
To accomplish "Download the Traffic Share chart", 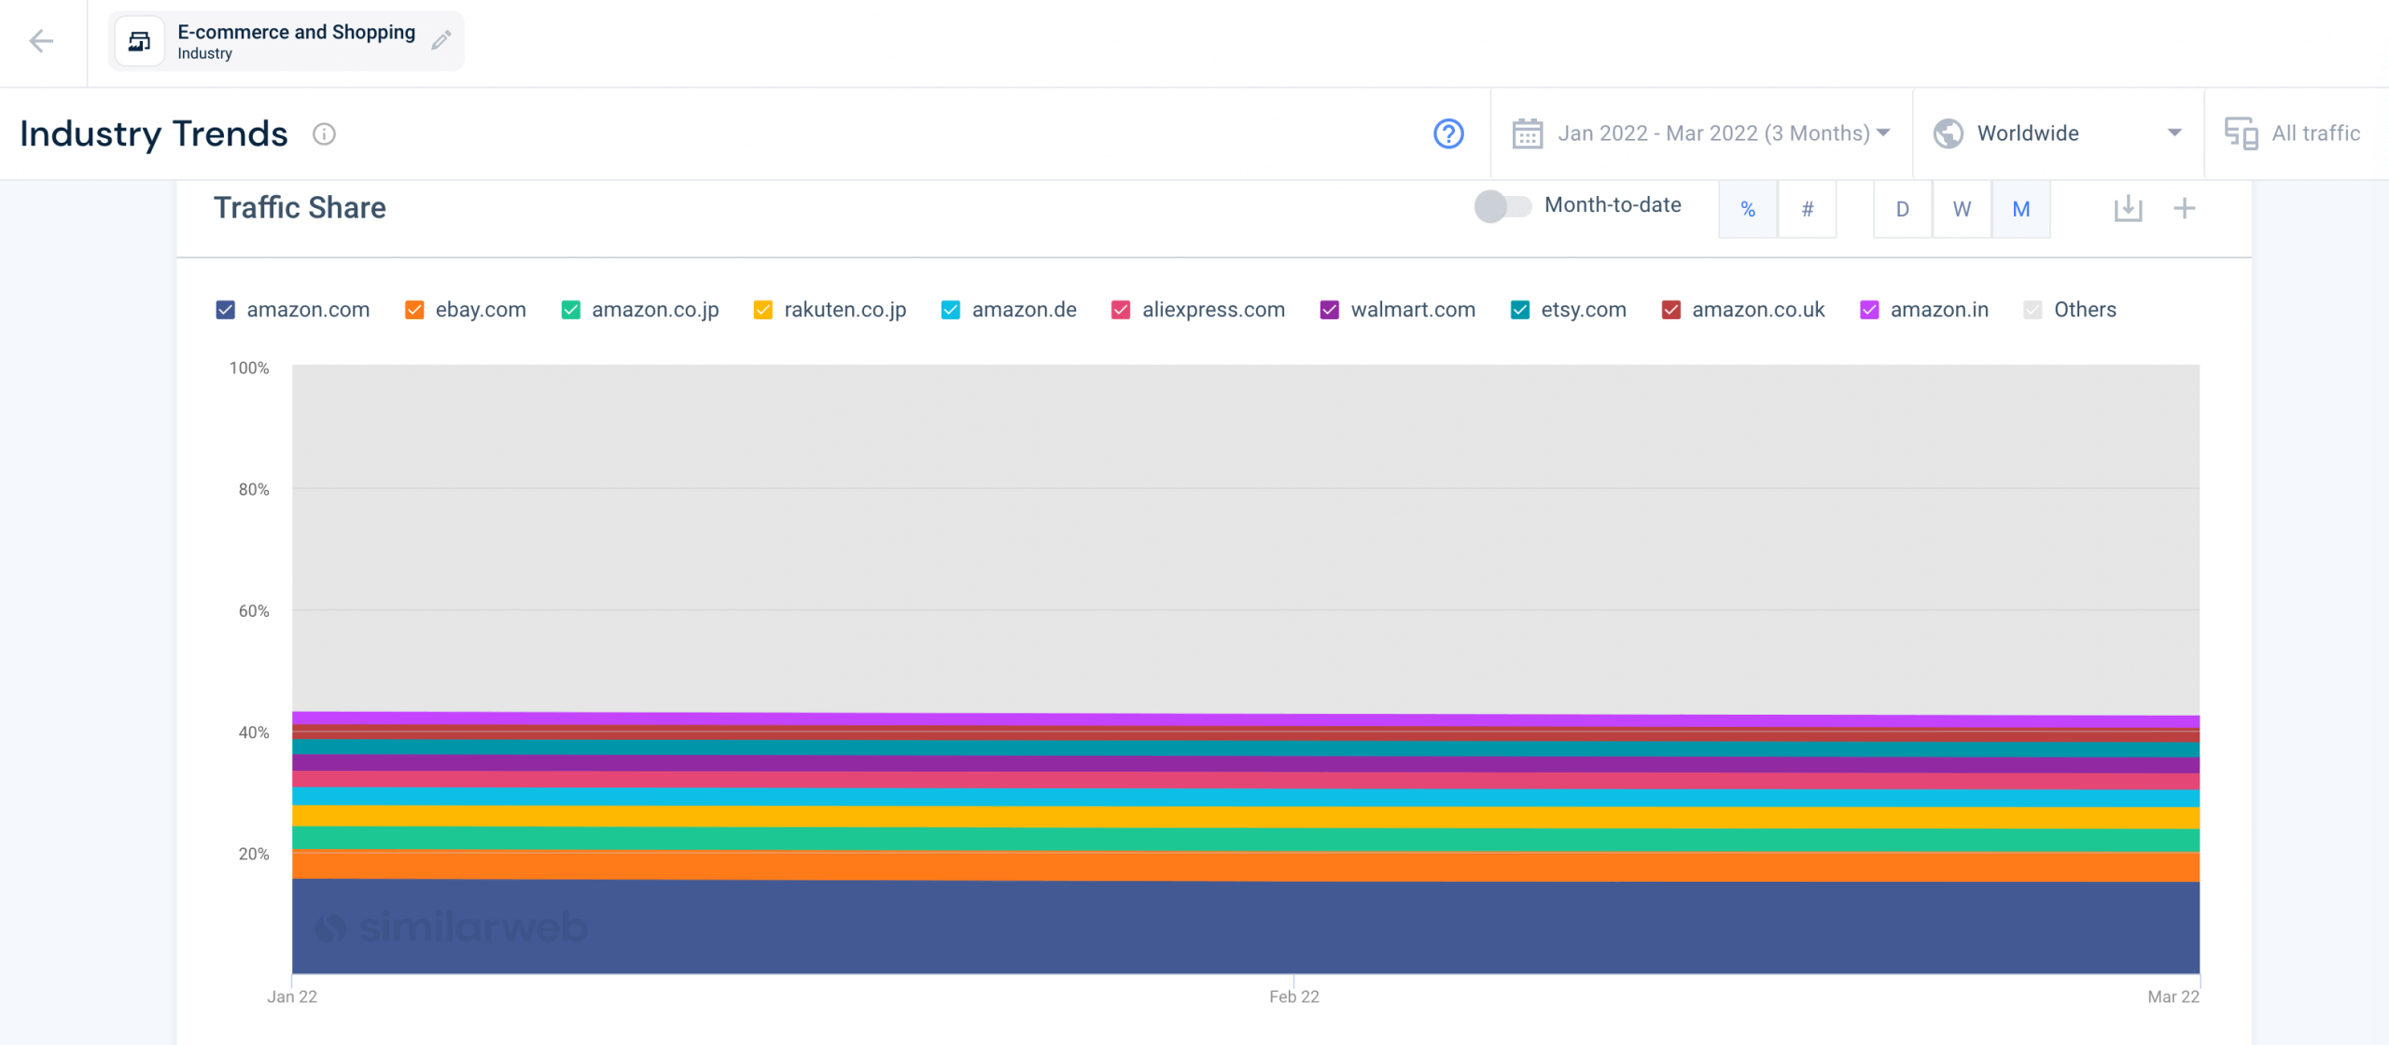I will pyautogui.click(x=2128, y=208).
